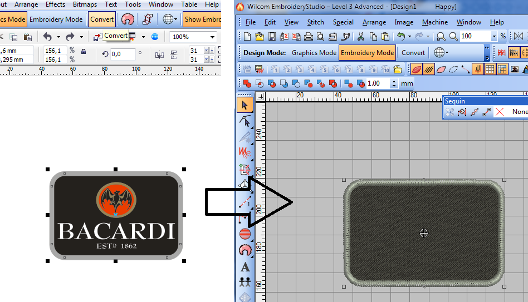528x302 pixels.
Task: Select the Bacardi logo image on canvas
Action: click(116, 216)
